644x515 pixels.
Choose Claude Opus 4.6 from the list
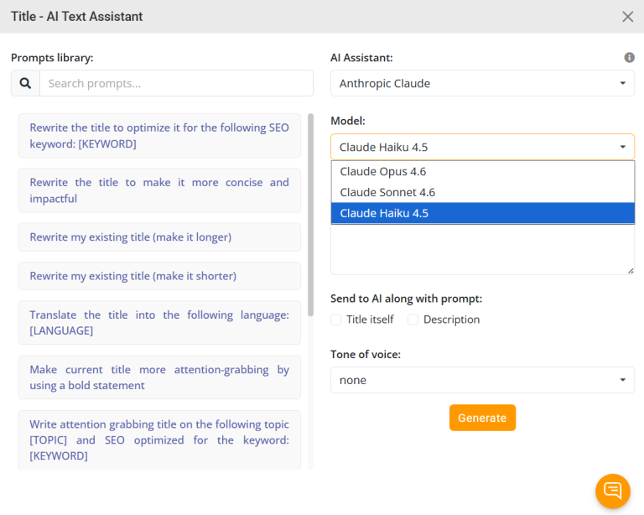pos(383,171)
